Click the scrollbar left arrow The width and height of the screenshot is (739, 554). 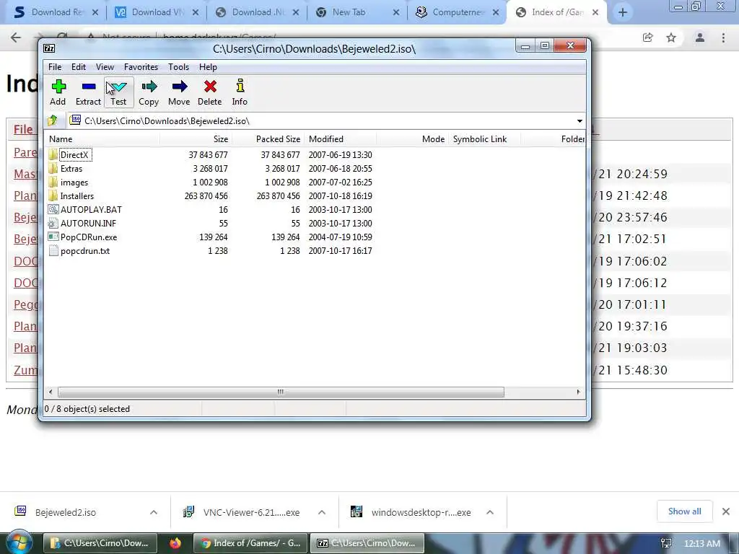click(51, 392)
